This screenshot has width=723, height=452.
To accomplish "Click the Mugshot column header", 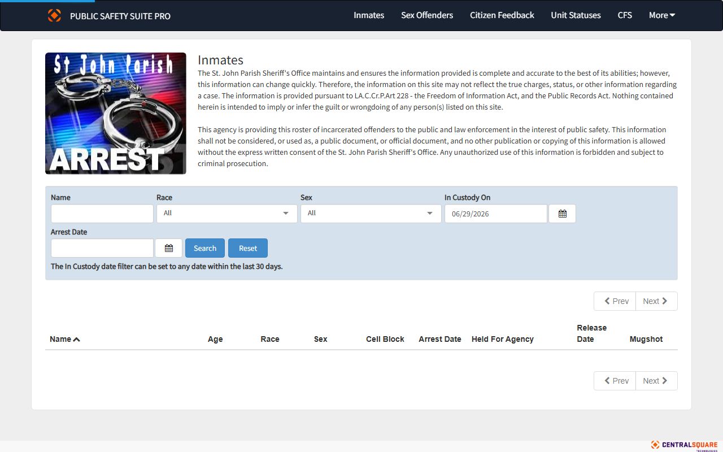I will point(646,339).
